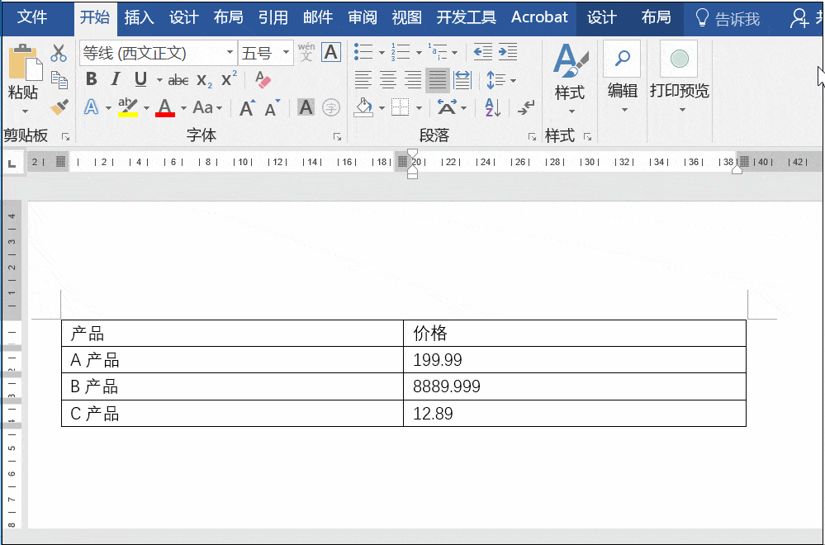Click the enclosed character icon

pyautogui.click(x=331, y=108)
